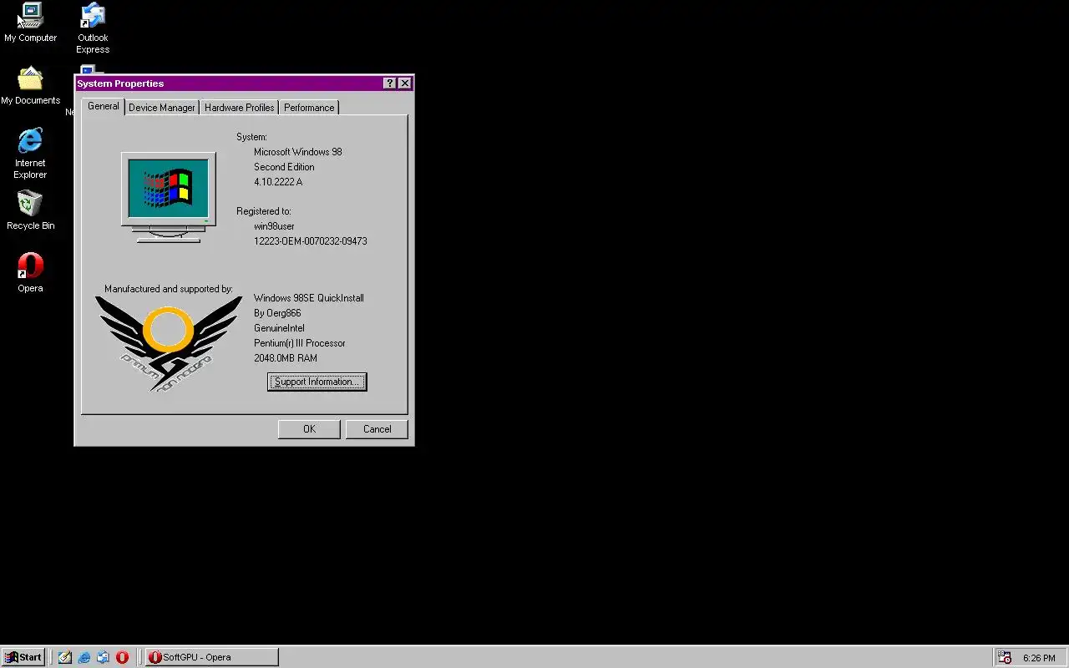Select the My Computer desktop icon
This screenshot has height=668, width=1069.
(30, 23)
